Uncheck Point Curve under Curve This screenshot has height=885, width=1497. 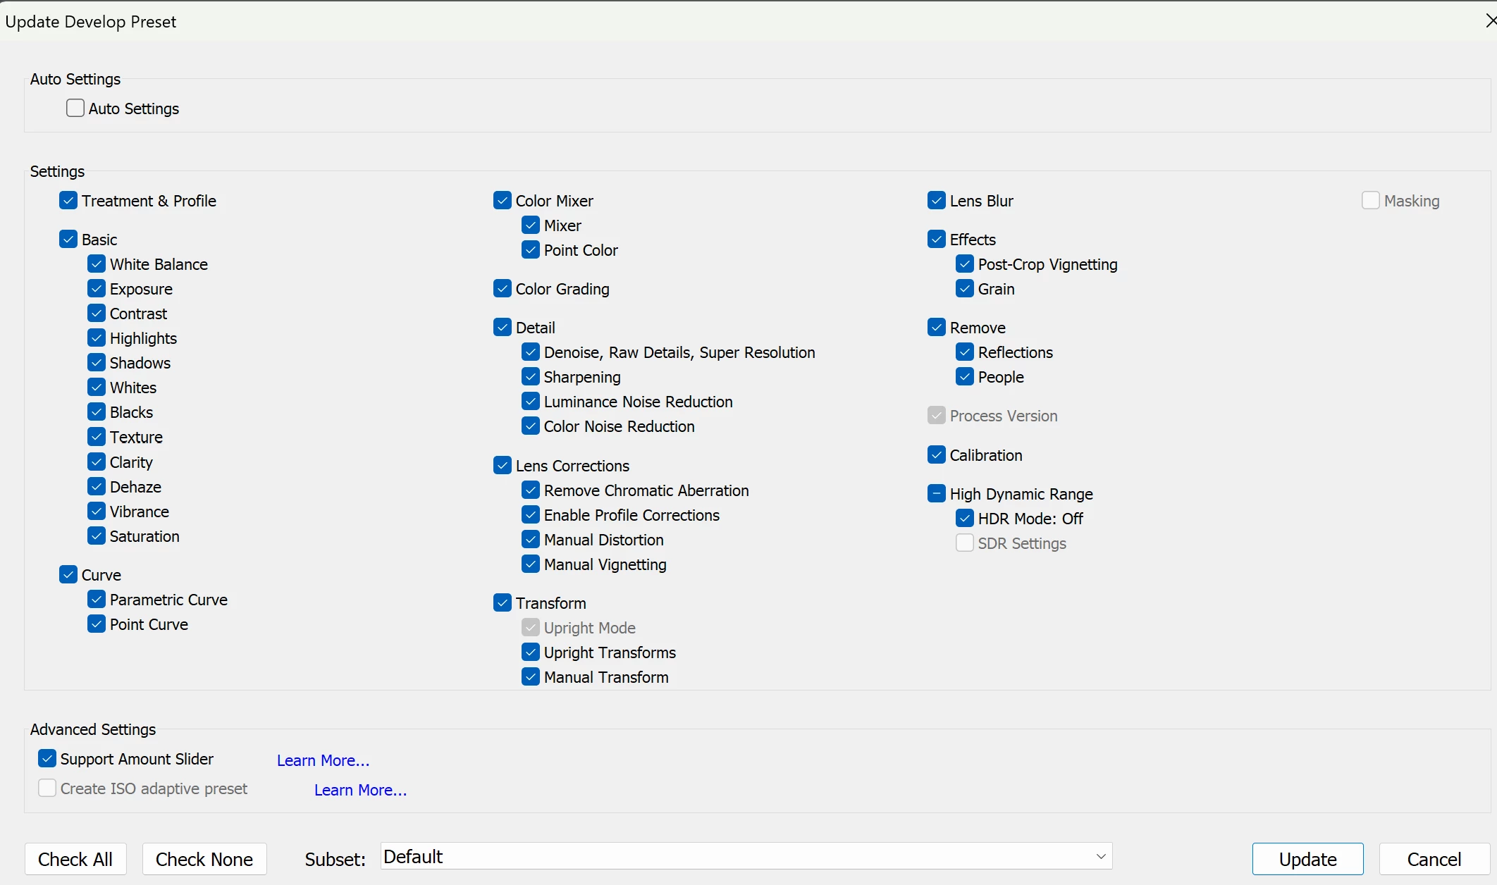click(x=97, y=624)
